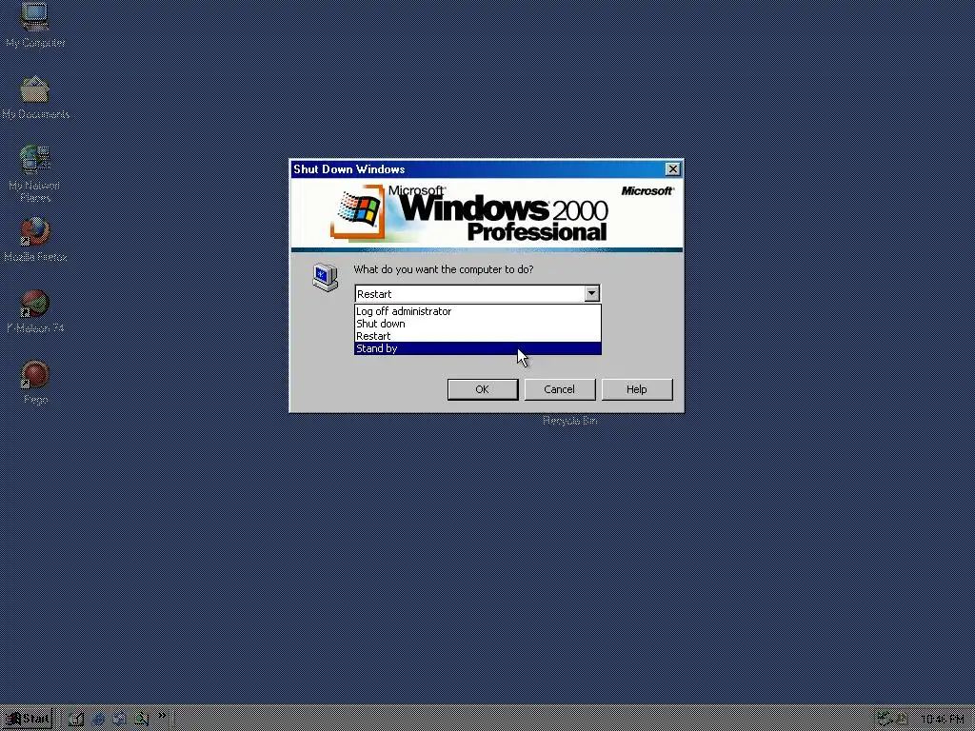
Task: Choose Restart from the dropdown list
Action: [x=478, y=336]
